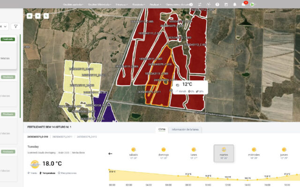Click map label 2435DA5079_C-011
This screenshot has width=300, height=187.
click(x=149, y=92)
